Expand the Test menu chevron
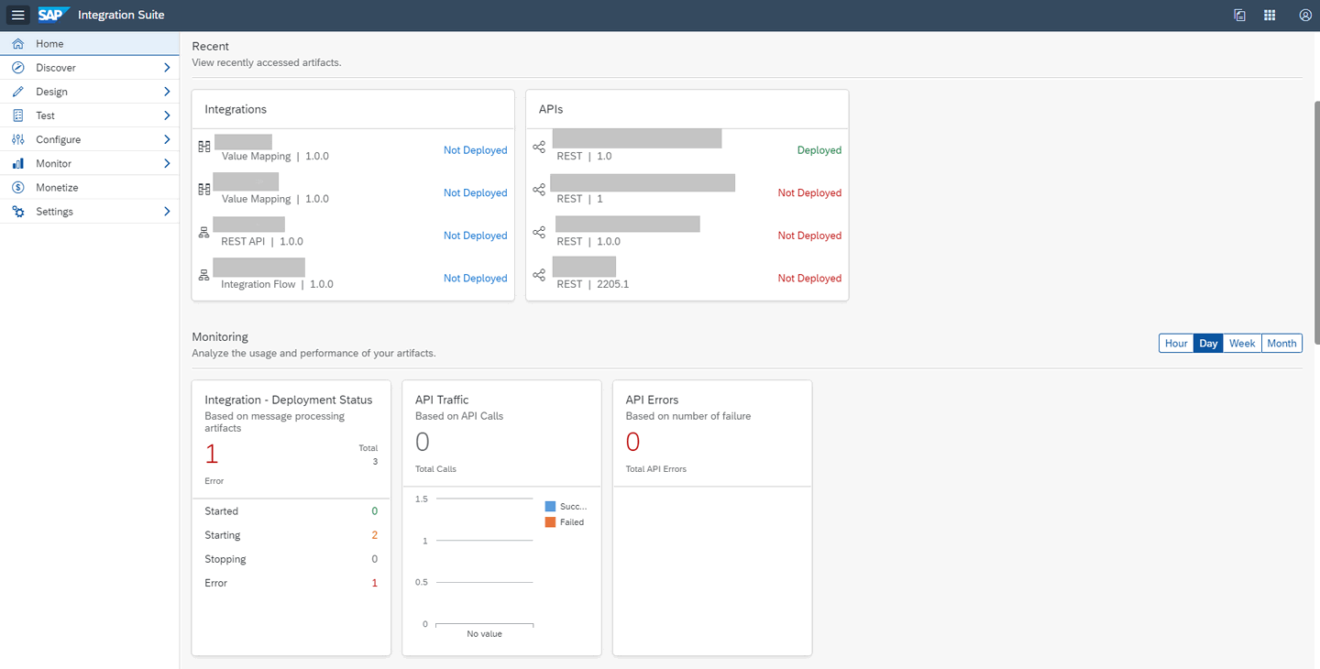Image resolution: width=1320 pixels, height=669 pixels. click(x=167, y=115)
